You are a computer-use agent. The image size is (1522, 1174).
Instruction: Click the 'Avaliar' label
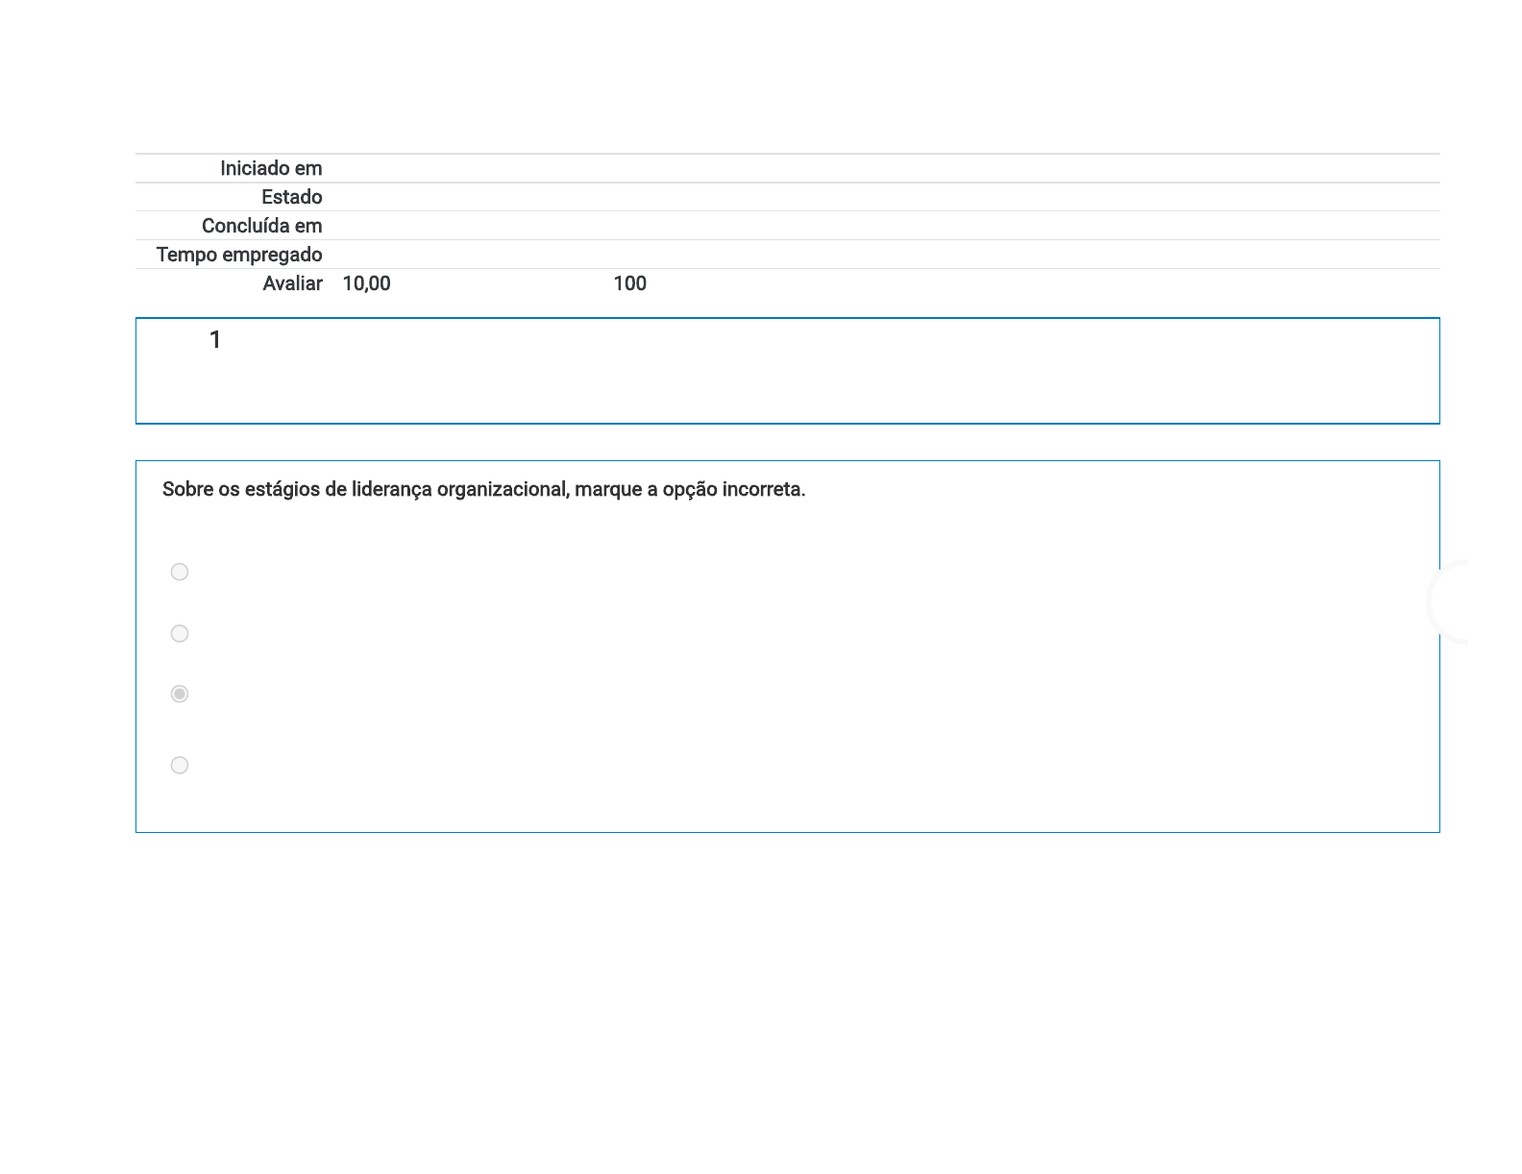coord(293,283)
